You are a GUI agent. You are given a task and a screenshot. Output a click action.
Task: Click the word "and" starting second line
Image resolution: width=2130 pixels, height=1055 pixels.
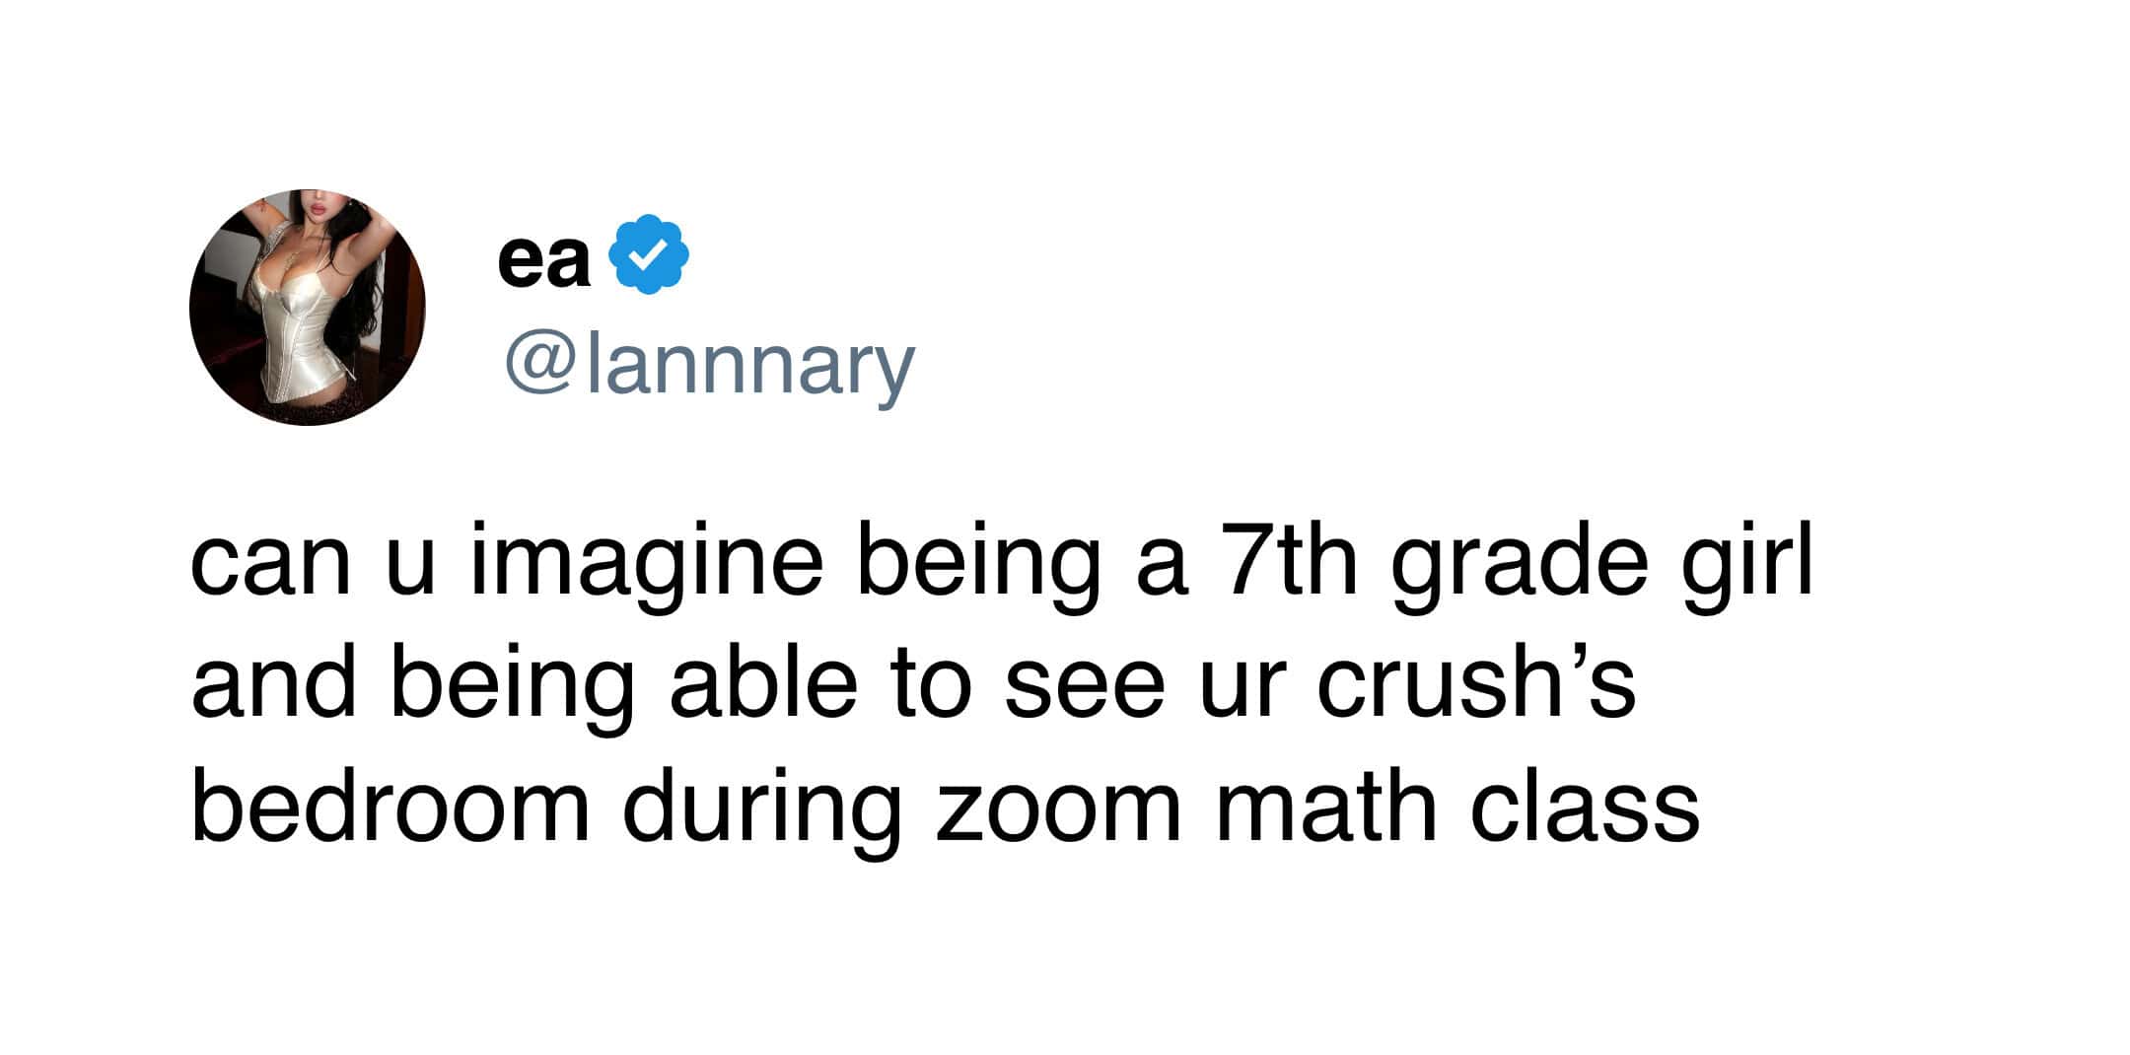pyautogui.click(x=273, y=684)
